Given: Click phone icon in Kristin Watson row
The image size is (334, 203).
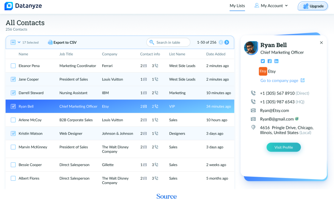Looking at the screenshot, I should click(x=156, y=133).
